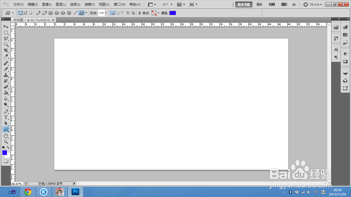Select the Pen tool in toolbox
Viewport: 351px width, 197px height.
pyautogui.click(x=6, y=111)
